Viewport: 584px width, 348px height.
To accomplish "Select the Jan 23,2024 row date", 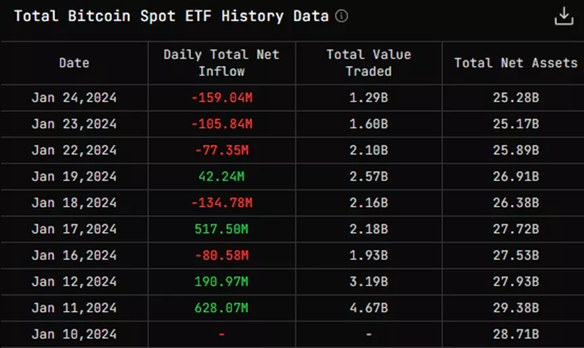I will point(74,124).
